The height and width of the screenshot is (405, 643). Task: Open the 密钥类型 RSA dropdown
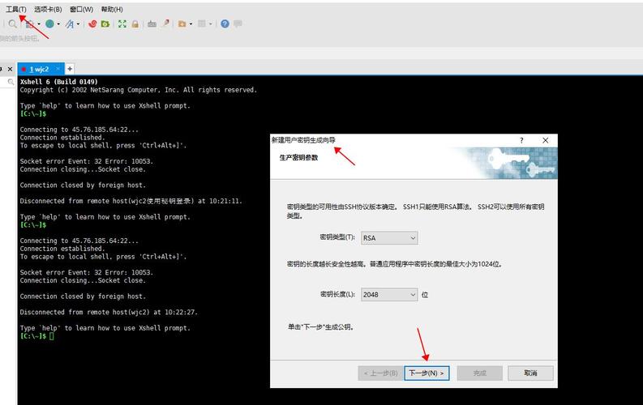[x=389, y=238]
